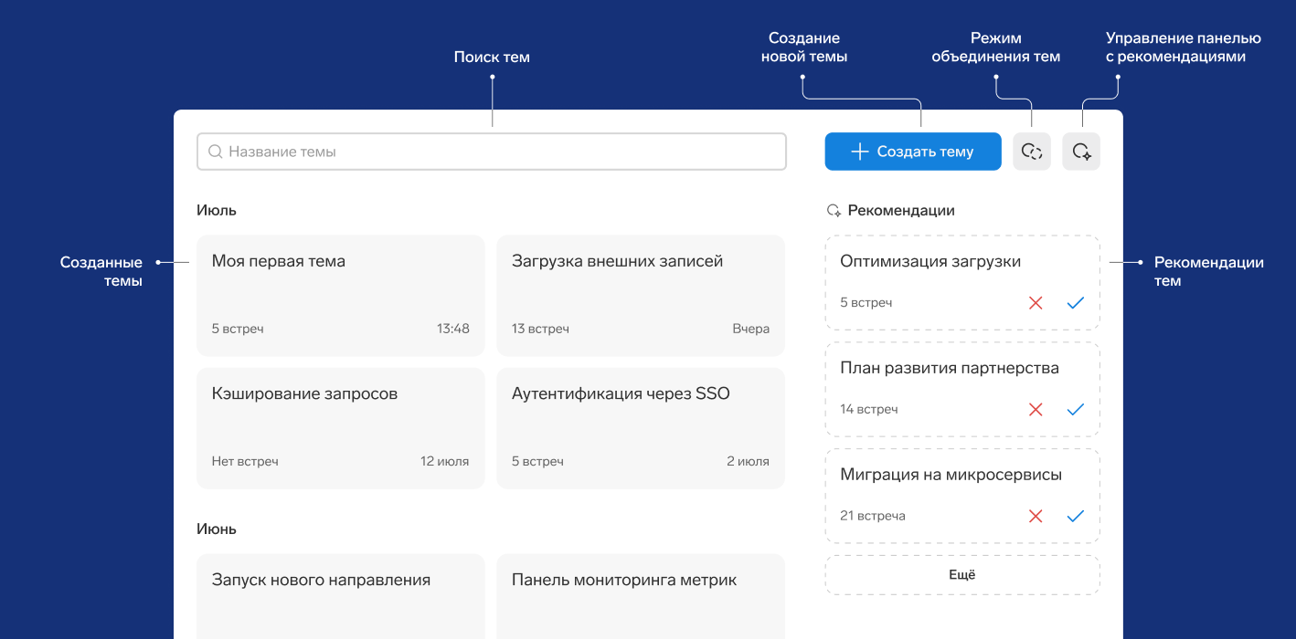Click the sparkle icon beside Рекомендации heading
1296x639 pixels.
834,211
